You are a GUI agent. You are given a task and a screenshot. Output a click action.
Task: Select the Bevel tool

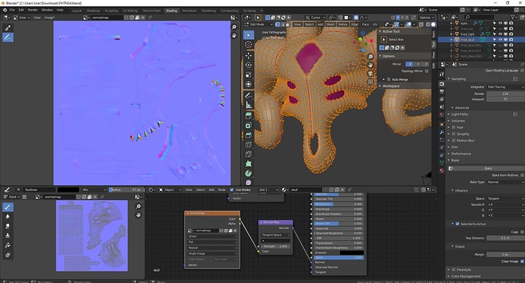[249, 135]
